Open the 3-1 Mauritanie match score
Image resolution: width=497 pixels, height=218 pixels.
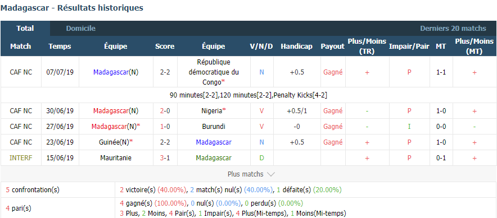(x=165, y=157)
